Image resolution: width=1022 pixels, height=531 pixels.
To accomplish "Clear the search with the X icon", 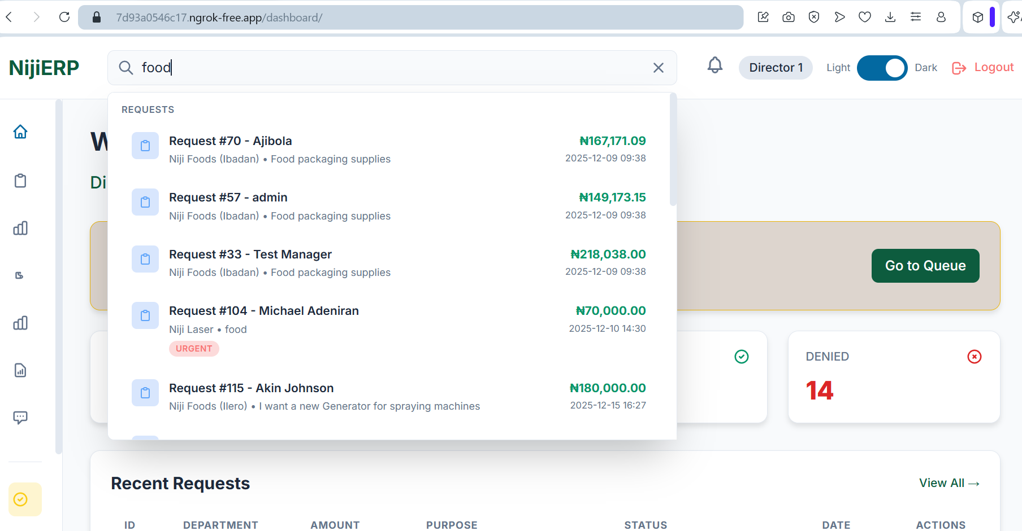I will [659, 68].
